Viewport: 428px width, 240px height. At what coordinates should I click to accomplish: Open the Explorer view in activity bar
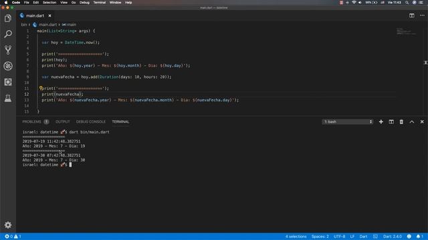click(8, 18)
